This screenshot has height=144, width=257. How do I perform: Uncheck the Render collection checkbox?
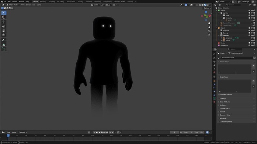click(x=249, y=43)
